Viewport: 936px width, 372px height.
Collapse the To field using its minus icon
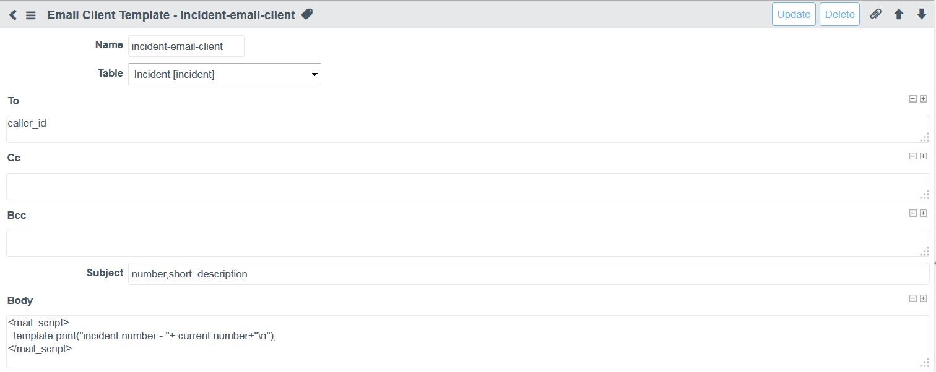[912, 98]
